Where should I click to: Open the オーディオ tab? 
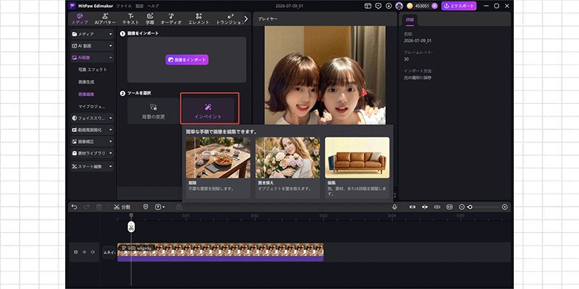[171, 19]
